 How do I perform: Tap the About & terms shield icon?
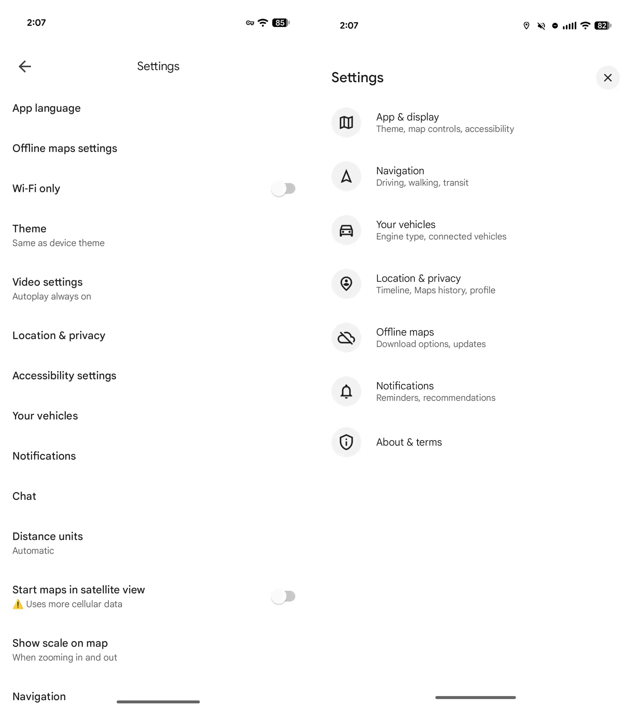[346, 442]
